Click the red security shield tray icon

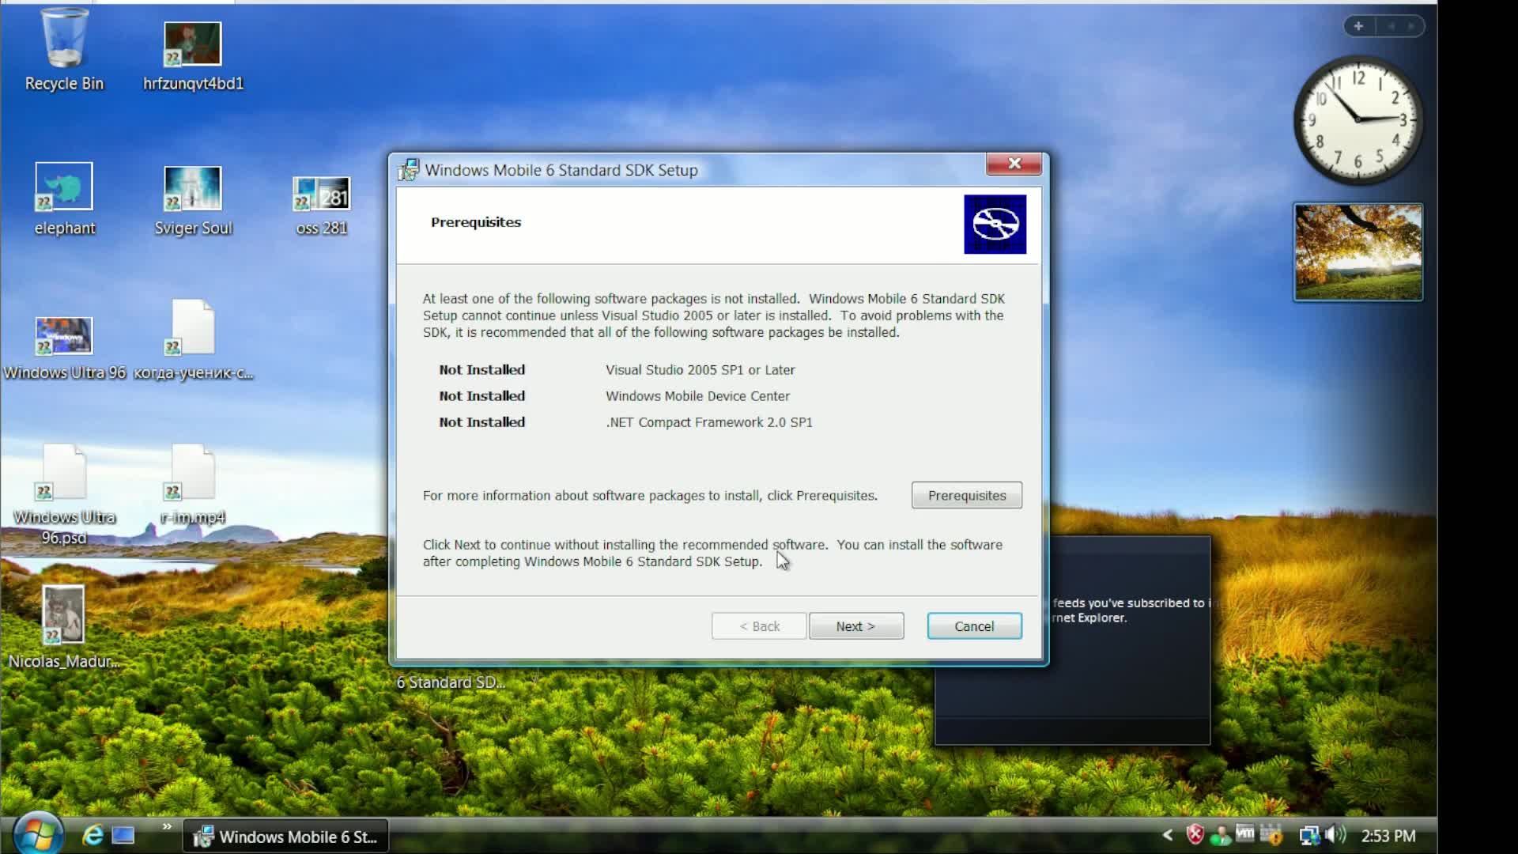click(x=1195, y=834)
